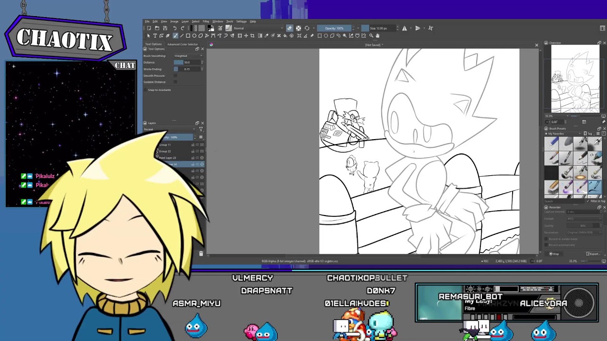This screenshot has width=607, height=341.
Task: Redo the last undone action
Action: pos(183,28)
